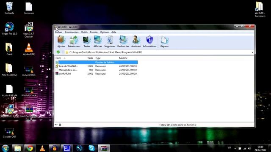The height and width of the screenshot is (152, 271).
Task: Open VLC media player from the taskbar
Action: pos(42,148)
